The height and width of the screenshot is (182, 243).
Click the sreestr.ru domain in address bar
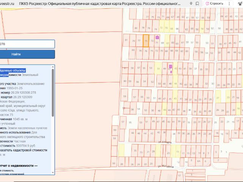click(7, 3)
